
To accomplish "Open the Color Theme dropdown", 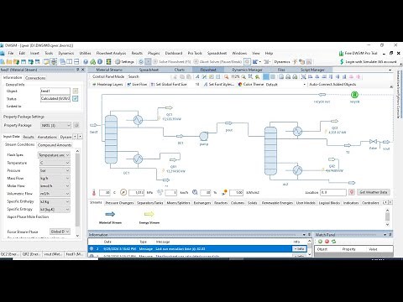I will coord(285,84).
